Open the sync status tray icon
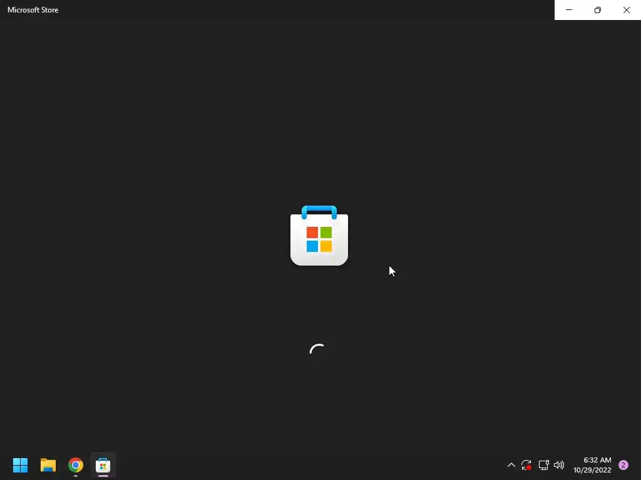Image resolution: width=641 pixels, height=480 pixels. point(526,465)
